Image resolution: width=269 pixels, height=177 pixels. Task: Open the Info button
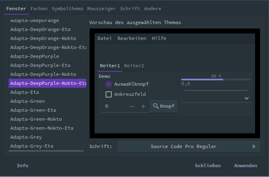pos(23,166)
